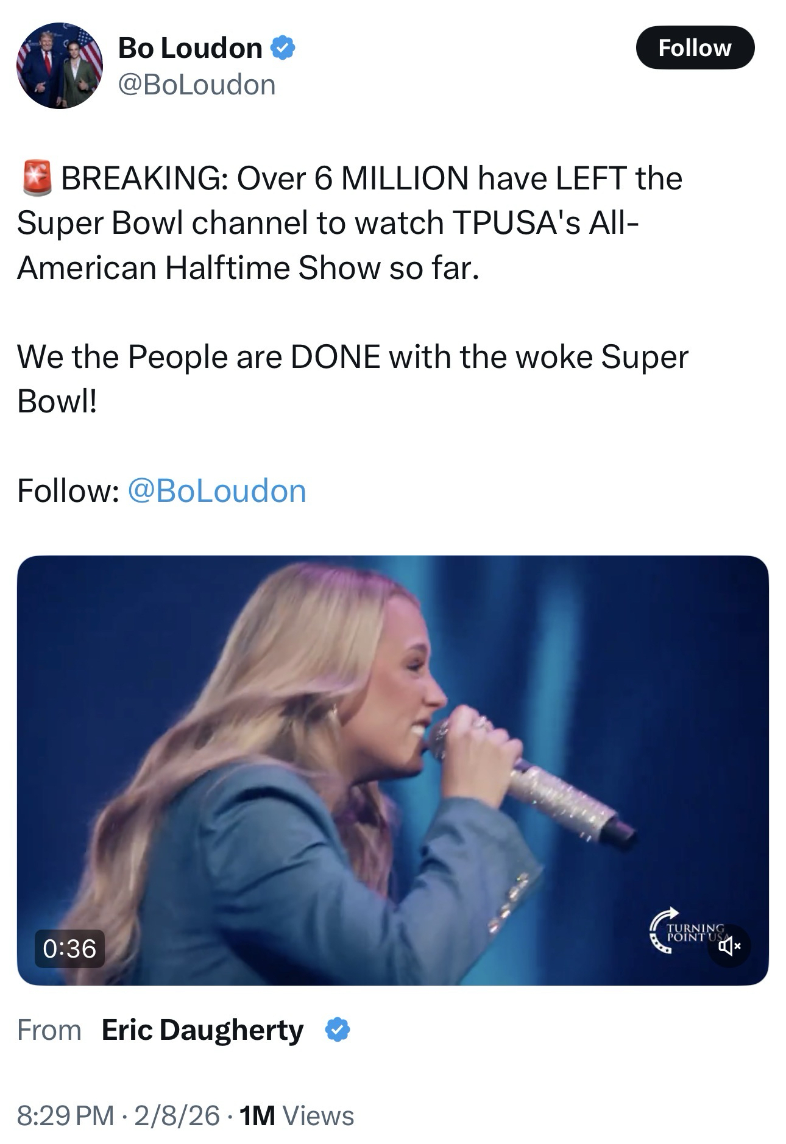The width and height of the screenshot is (786, 1144).
Task: Click the "Follow:" text before the mention
Action: (68, 491)
